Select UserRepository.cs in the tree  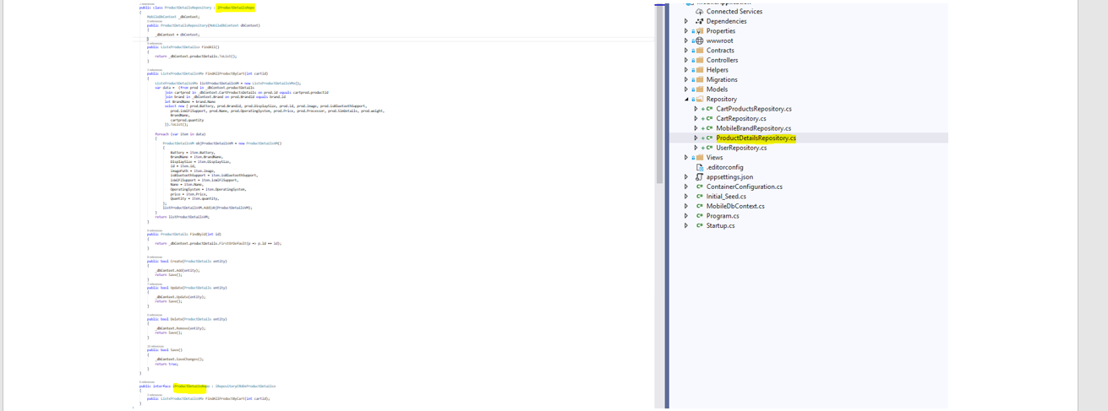741,148
